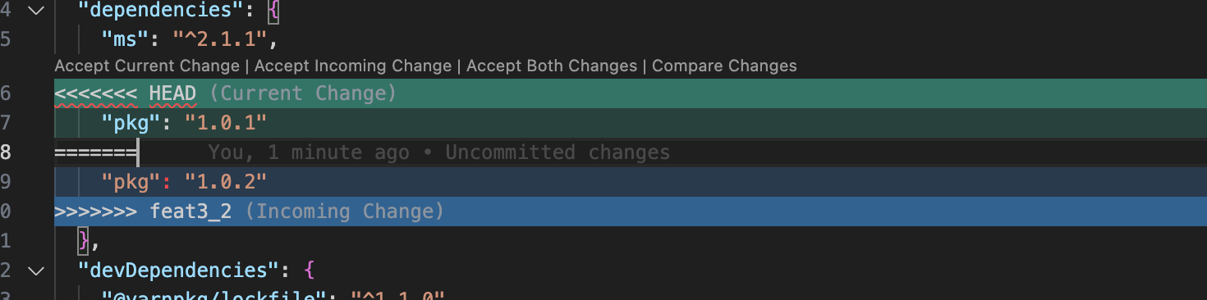Image resolution: width=1207 pixels, height=300 pixels.
Task: Collapse the "dependencies" fold chevron
Action: tap(34, 11)
